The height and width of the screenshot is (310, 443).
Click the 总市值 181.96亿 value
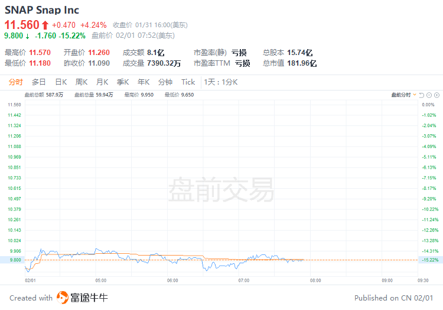pos(302,63)
